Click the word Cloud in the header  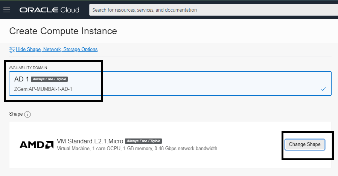coord(70,10)
